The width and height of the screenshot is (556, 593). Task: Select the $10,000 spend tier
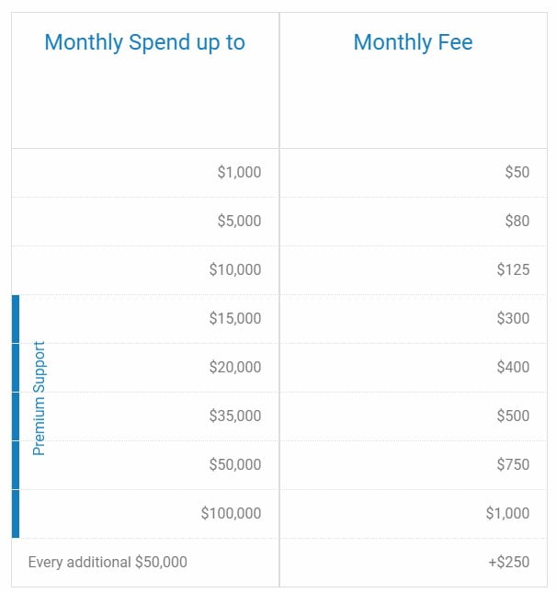coord(235,269)
